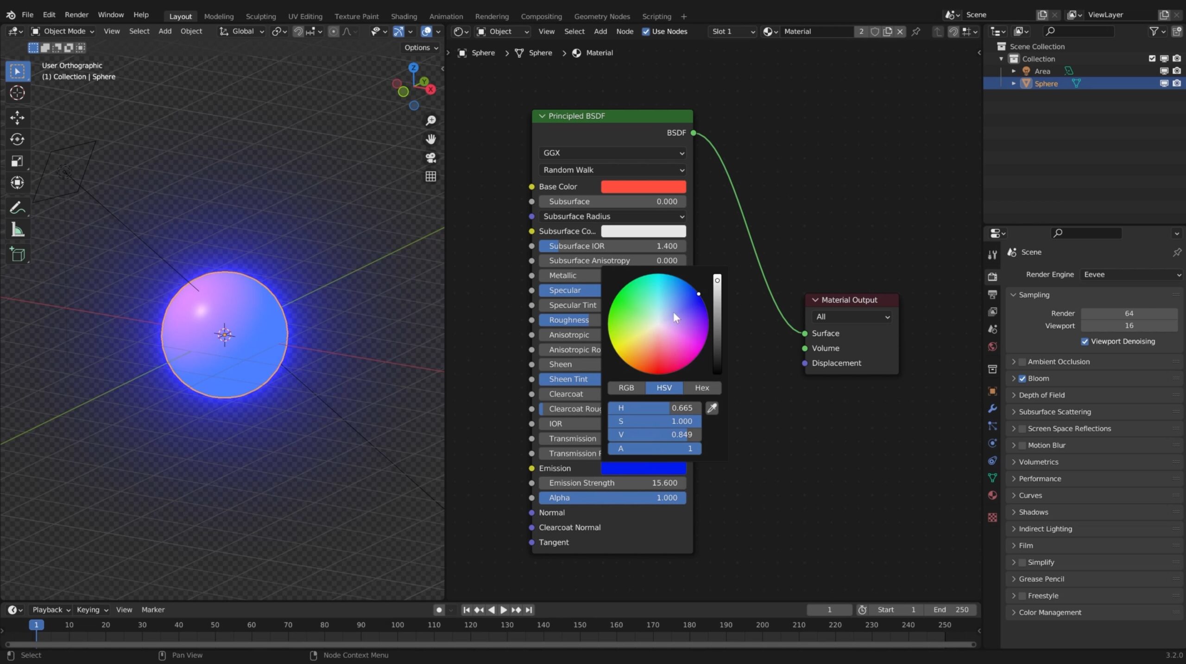Toggle Viewport Denoising checkbox
The image size is (1186, 664).
click(1085, 341)
